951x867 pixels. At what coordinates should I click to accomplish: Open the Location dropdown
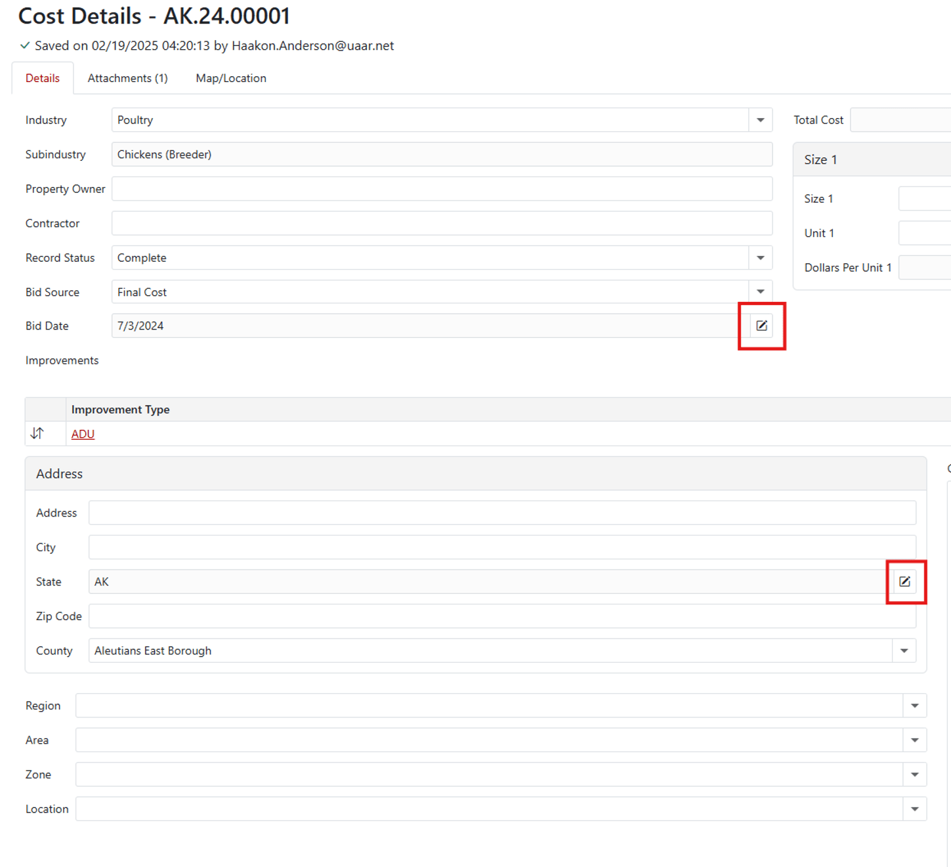pyautogui.click(x=914, y=809)
